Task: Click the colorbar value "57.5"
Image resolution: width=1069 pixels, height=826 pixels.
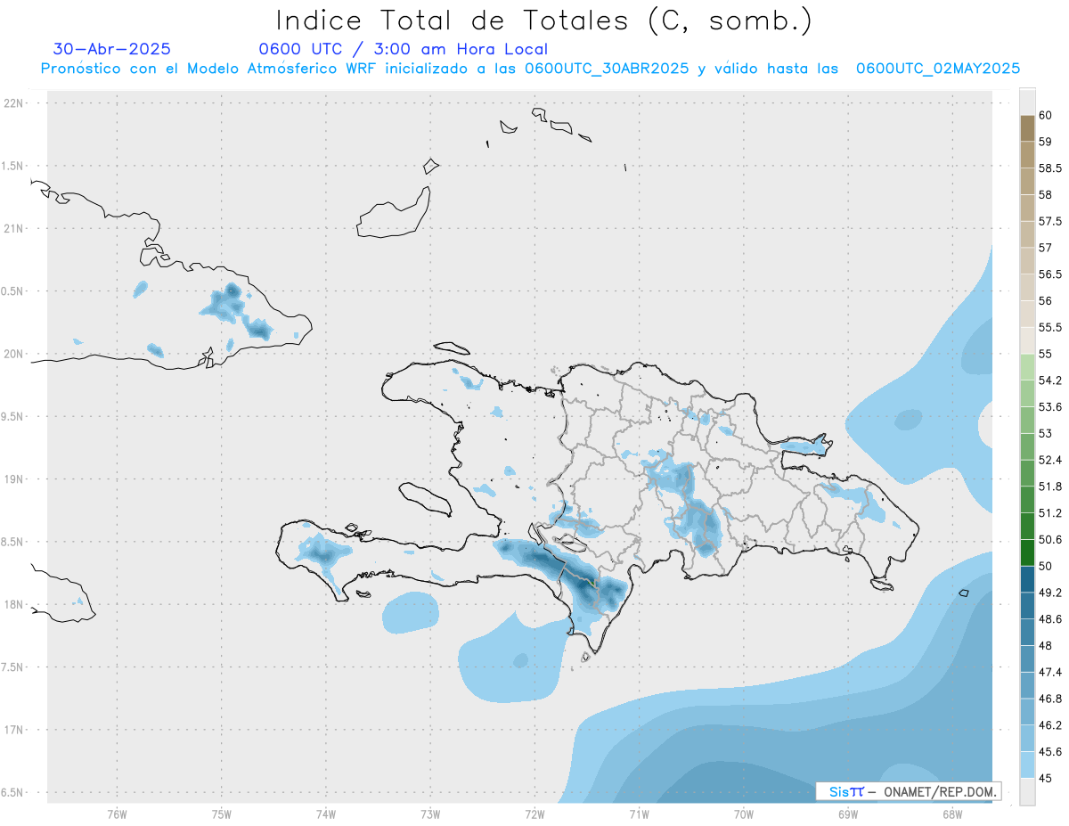Action: (x=1050, y=221)
